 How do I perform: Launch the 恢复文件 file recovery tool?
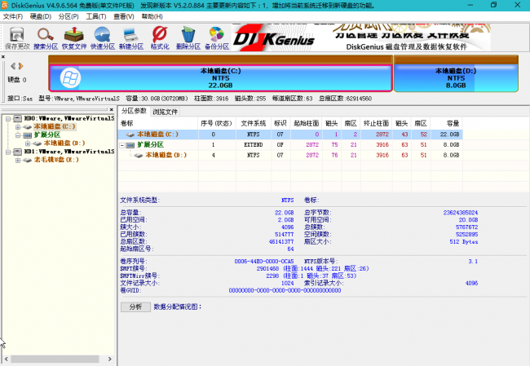74,38
